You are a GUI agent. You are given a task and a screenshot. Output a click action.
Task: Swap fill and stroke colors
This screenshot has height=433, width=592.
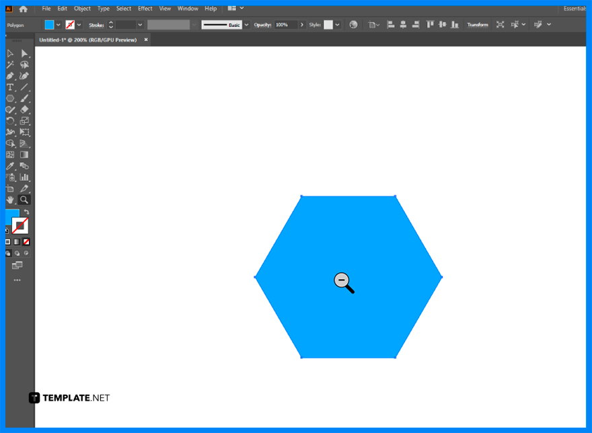[x=25, y=210]
